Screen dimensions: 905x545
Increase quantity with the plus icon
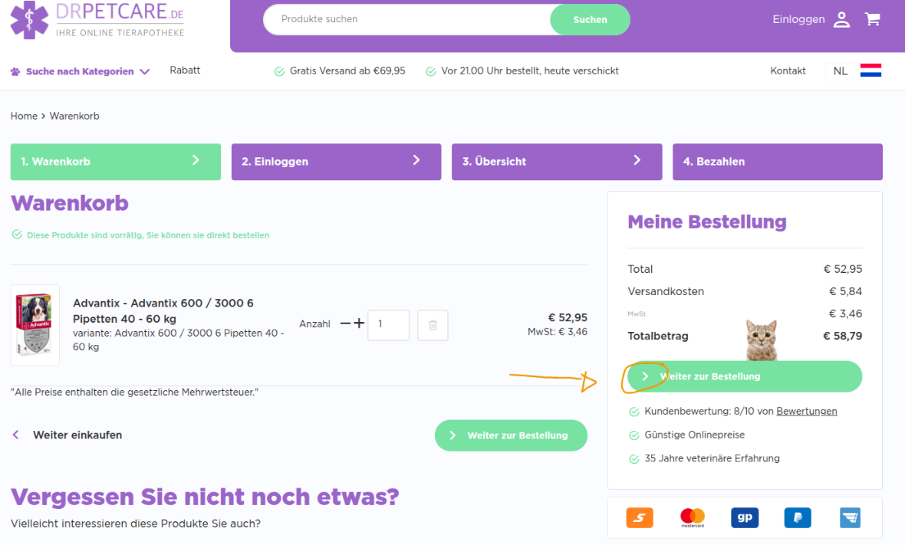click(359, 323)
